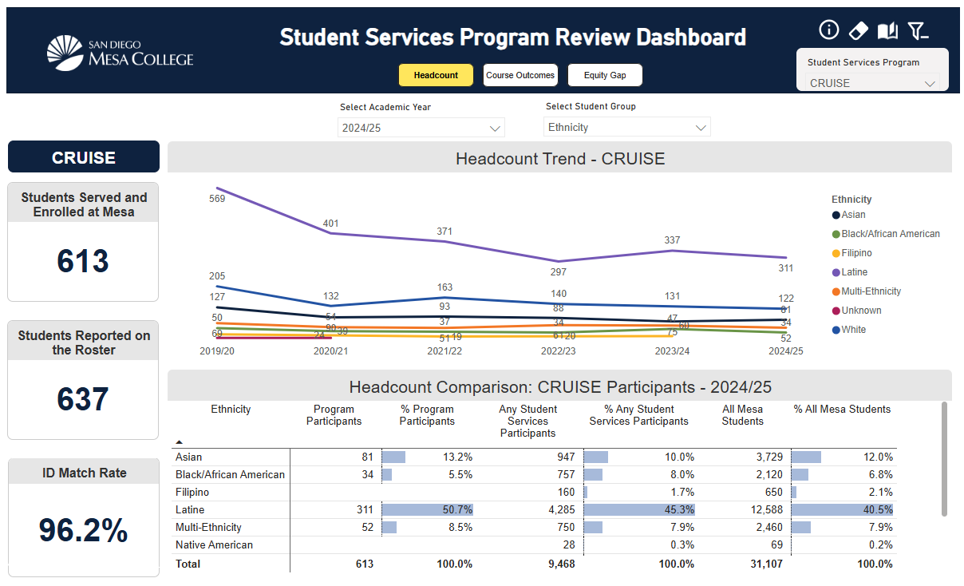
Task: Open the Select Academic Year dropdown
Action: (x=421, y=127)
